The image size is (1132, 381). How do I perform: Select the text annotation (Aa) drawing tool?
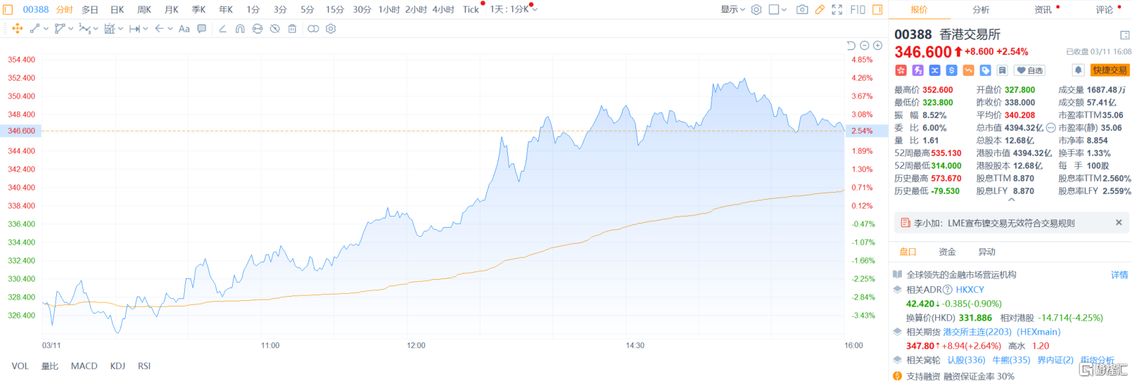point(184,29)
